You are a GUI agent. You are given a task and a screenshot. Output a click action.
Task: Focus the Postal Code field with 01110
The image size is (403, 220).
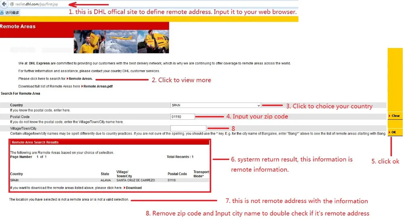[183, 117]
